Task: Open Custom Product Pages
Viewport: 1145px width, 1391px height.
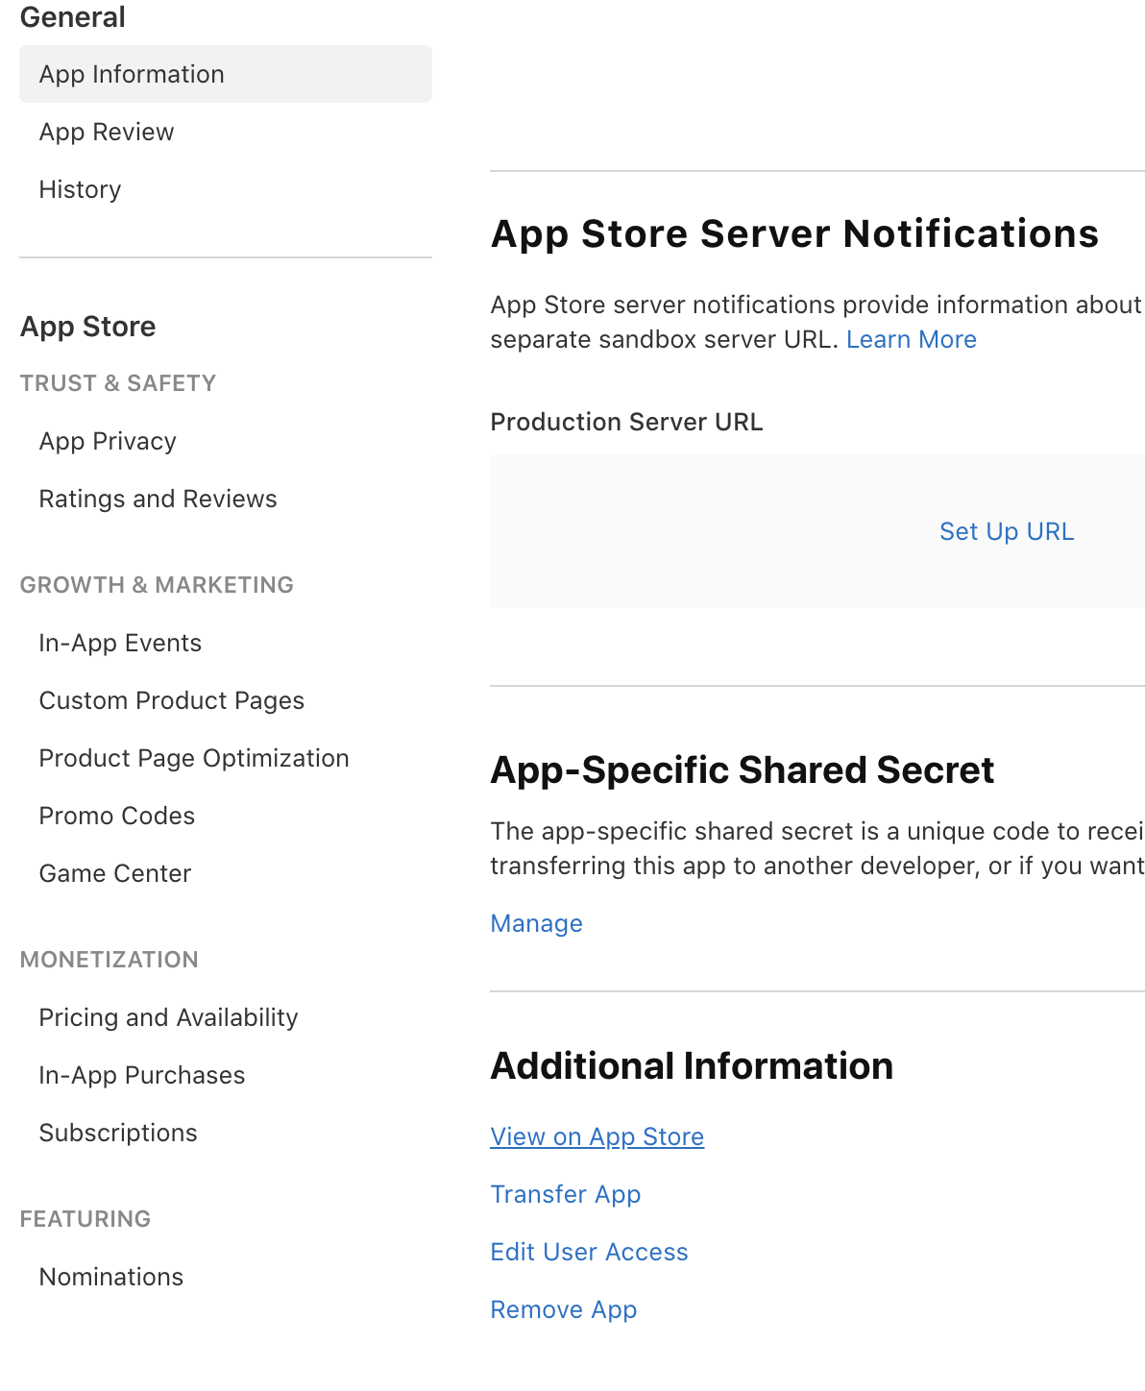Action: 171,700
